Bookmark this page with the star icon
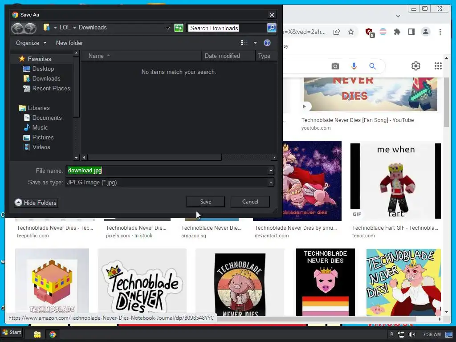Screen dimensions: 456x342 pyautogui.click(x=351, y=32)
